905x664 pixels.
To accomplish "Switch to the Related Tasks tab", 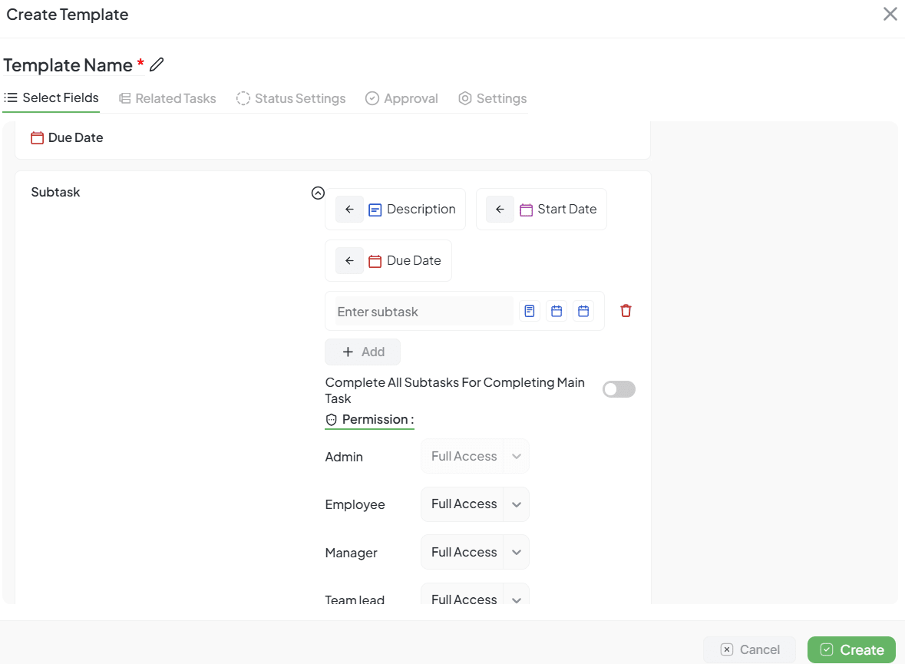I will click(167, 98).
